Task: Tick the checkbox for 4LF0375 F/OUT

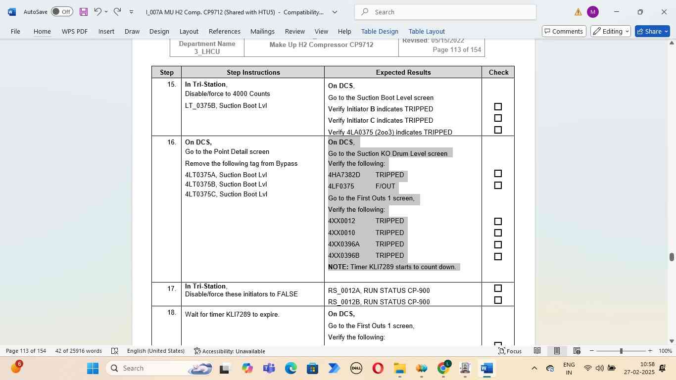Action: (498, 186)
